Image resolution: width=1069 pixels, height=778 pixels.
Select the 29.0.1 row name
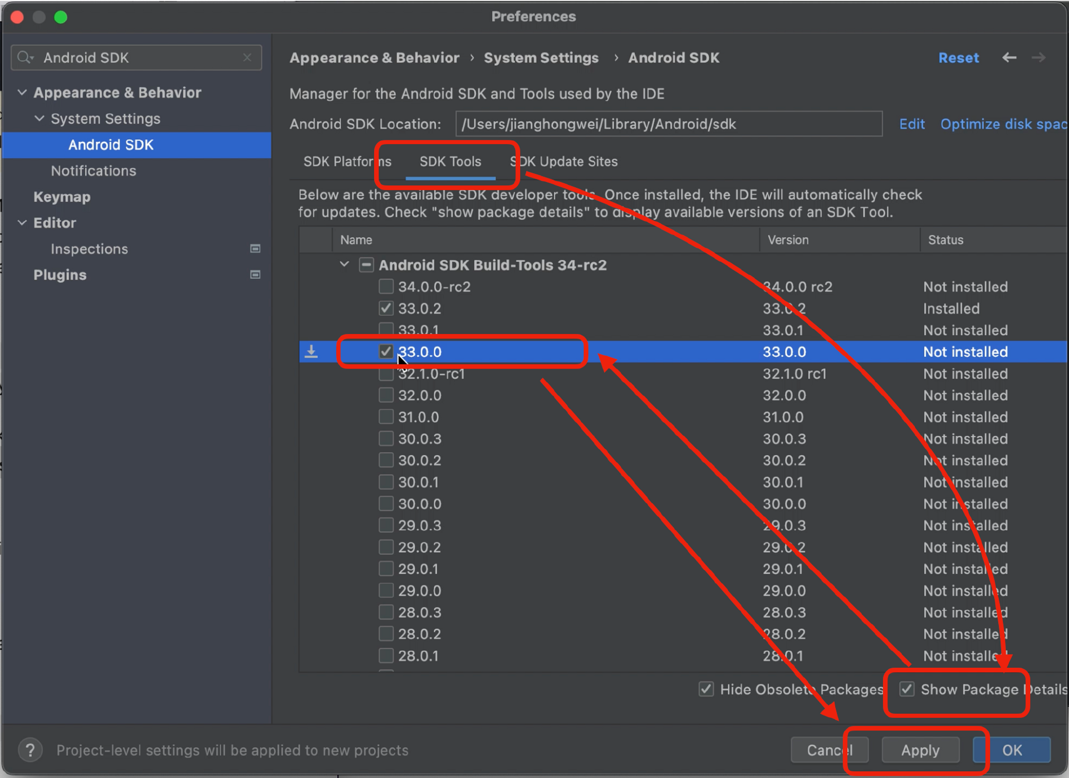click(418, 569)
